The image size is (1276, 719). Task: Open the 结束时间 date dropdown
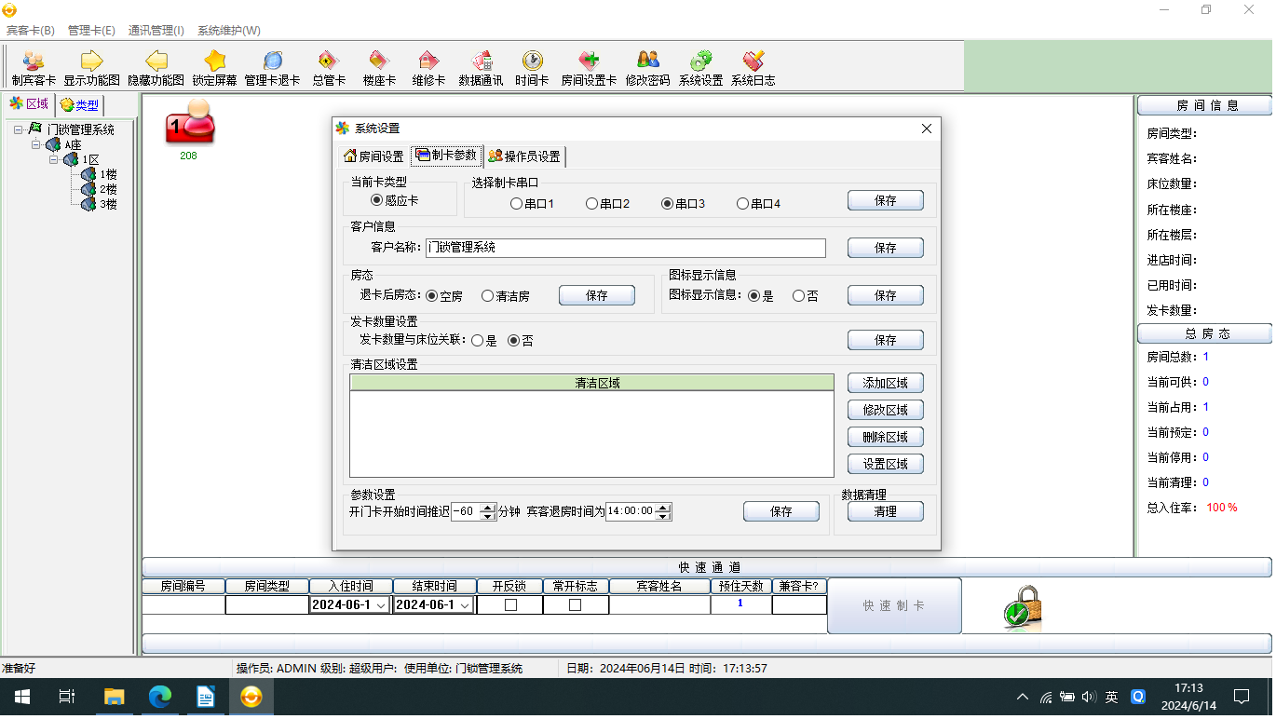464,604
